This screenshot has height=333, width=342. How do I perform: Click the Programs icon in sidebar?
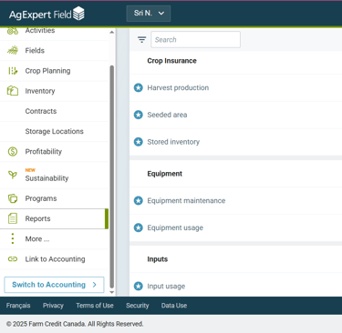[13, 198]
